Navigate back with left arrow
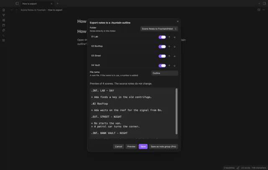Image resolution: width=268 pixels, height=170 pixels. pyautogui.click(x=12, y=10)
